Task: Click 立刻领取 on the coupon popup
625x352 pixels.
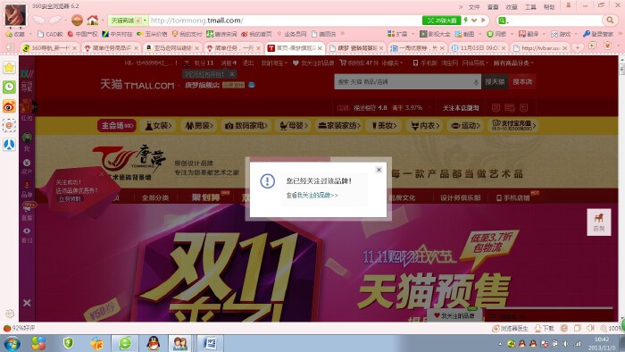Action: [x=71, y=198]
